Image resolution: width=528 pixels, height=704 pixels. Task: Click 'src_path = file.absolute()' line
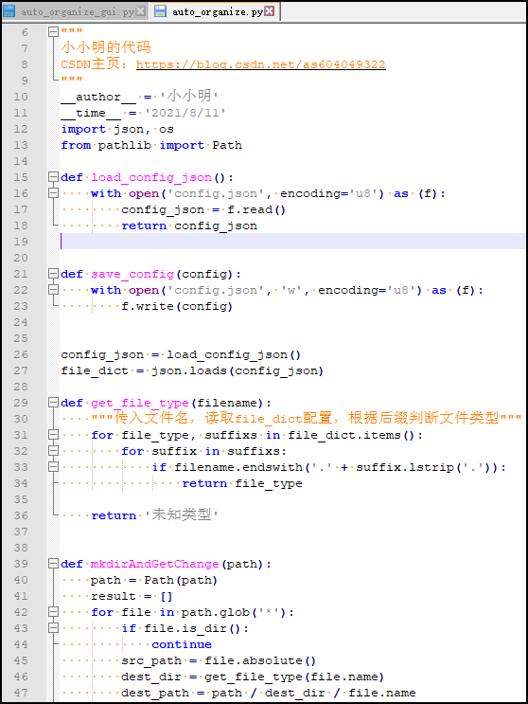pyautogui.click(x=219, y=661)
